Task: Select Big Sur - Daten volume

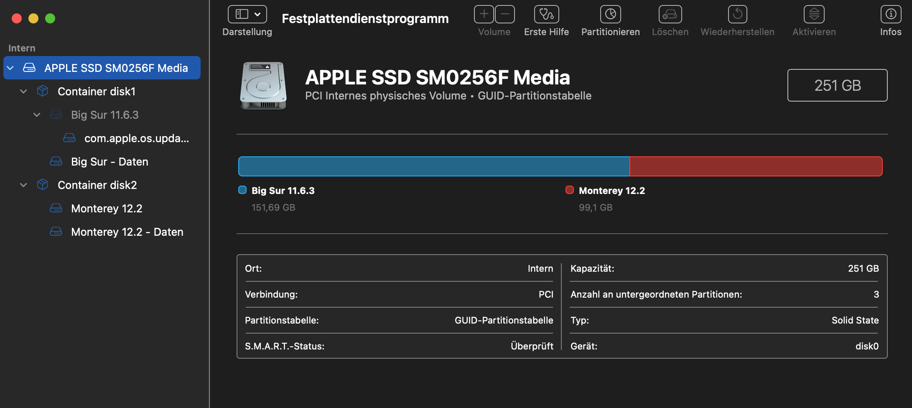Action: point(110,162)
